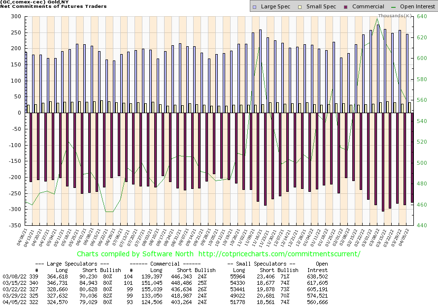Click the Large Spec legend color box
This screenshot has width=438, height=305.
coord(254,7)
